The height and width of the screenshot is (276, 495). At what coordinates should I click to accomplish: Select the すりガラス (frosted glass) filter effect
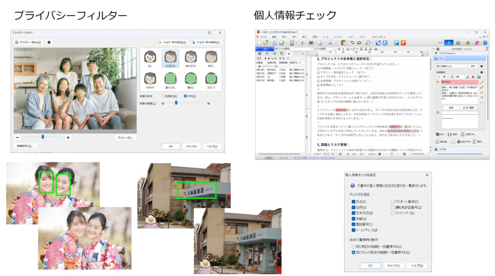(170, 58)
